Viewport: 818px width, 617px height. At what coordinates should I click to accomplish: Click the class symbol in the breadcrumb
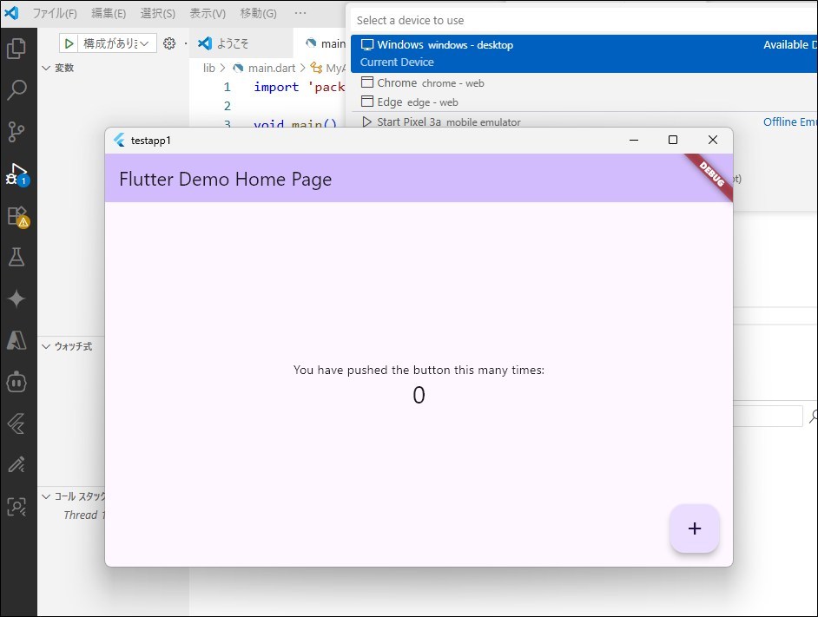click(327, 68)
